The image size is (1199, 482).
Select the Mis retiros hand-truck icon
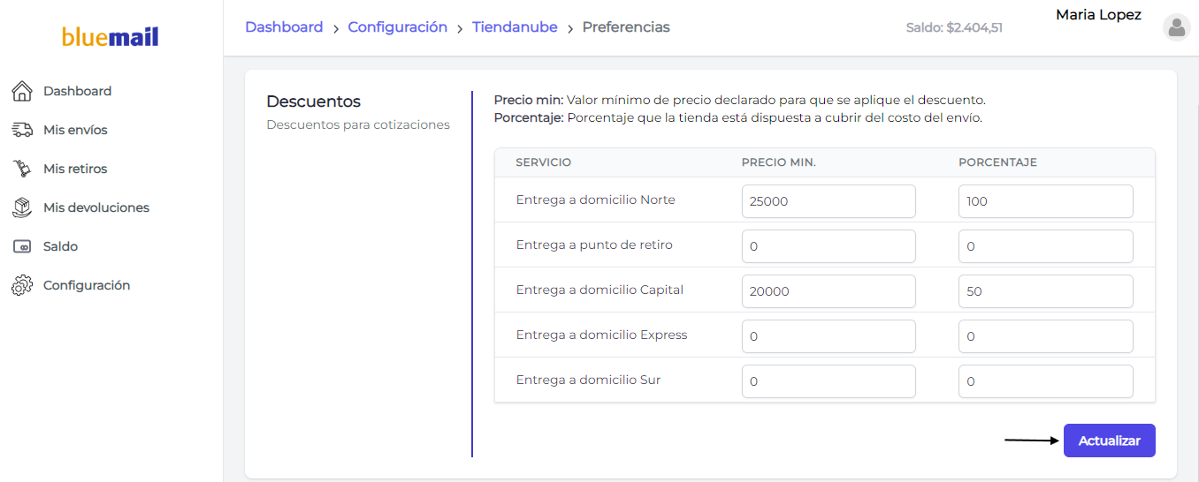pyautogui.click(x=22, y=169)
